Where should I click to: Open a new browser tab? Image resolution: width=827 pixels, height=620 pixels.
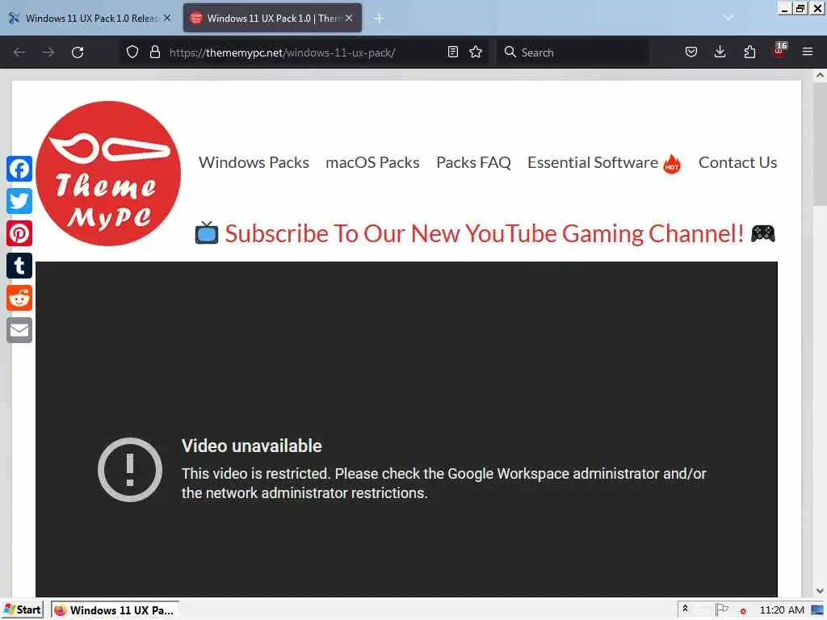379,18
